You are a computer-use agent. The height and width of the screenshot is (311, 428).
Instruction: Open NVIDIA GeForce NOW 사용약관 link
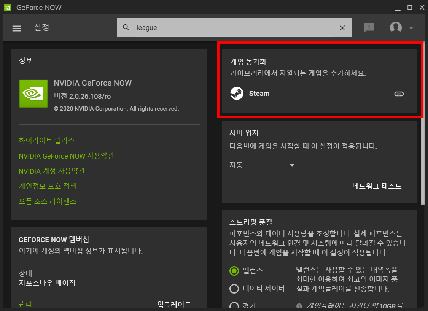coord(66,156)
